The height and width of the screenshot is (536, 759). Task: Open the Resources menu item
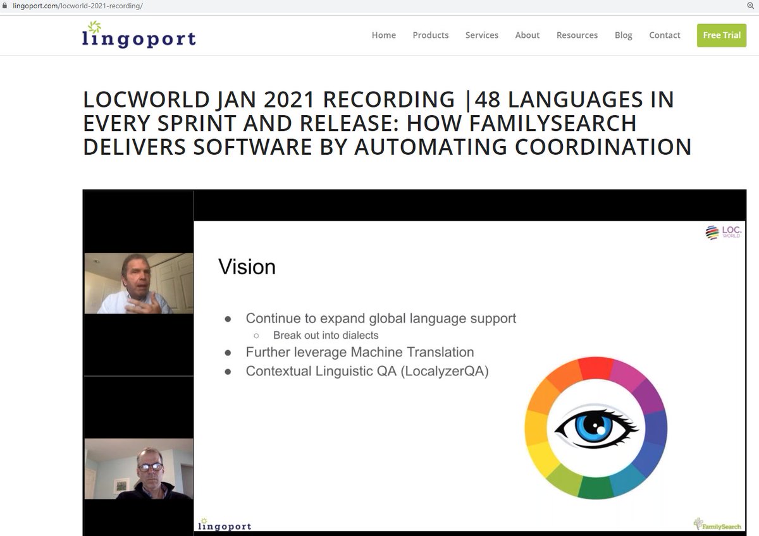click(x=577, y=35)
